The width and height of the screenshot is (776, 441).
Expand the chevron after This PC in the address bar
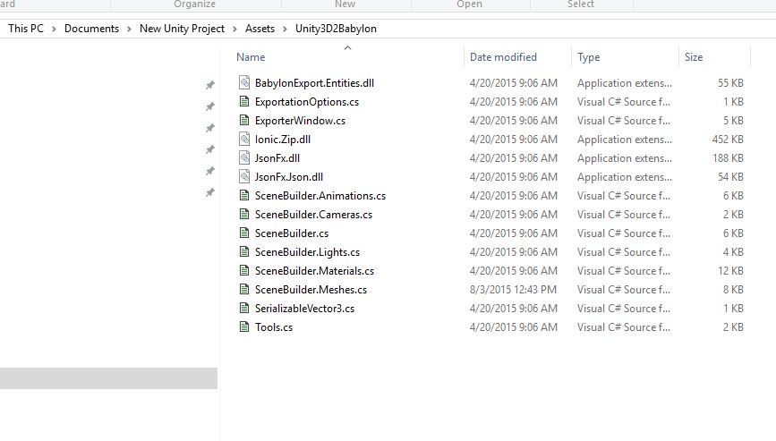[x=54, y=29]
